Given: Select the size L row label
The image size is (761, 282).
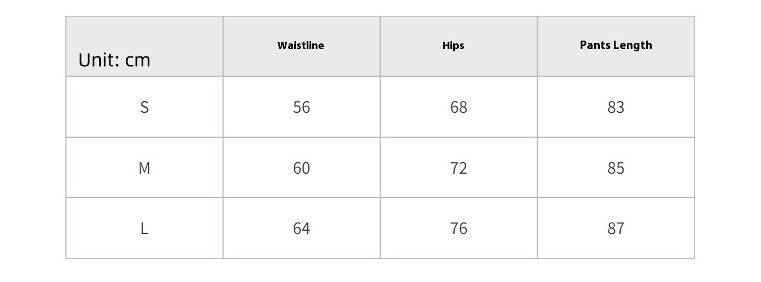Looking at the screenshot, I should click(144, 228).
